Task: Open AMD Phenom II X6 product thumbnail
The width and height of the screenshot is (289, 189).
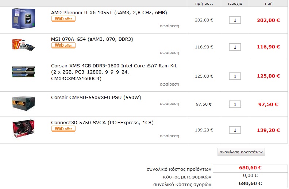Action: [24, 19]
